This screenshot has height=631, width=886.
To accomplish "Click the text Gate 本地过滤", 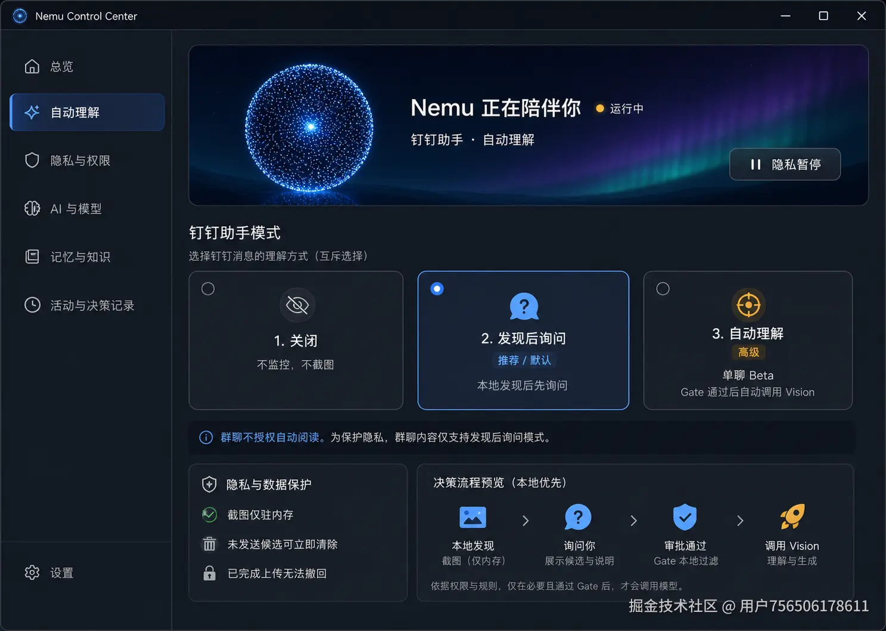I will coord(686,561).
